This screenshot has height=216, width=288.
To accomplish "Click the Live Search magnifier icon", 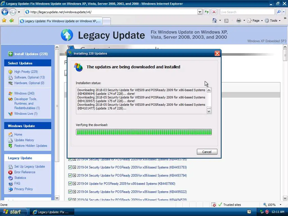I will coord(279,12).
